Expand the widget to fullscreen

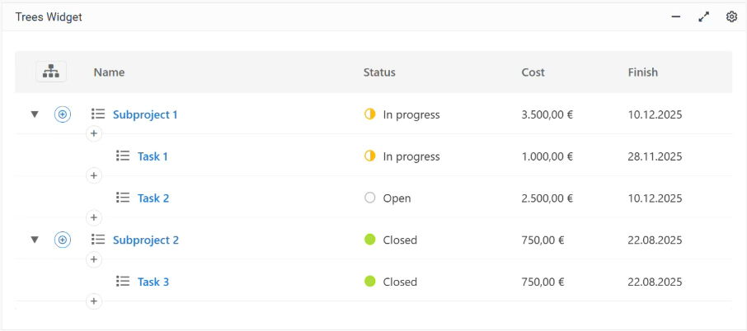pyautogui.click(x=703, y=16)
